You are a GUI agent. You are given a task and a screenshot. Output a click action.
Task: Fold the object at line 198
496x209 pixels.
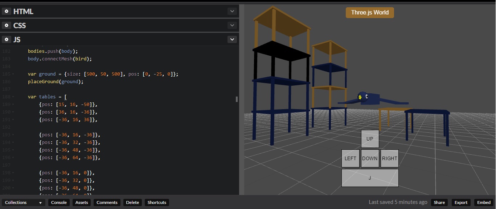click(x=13, y=173)
